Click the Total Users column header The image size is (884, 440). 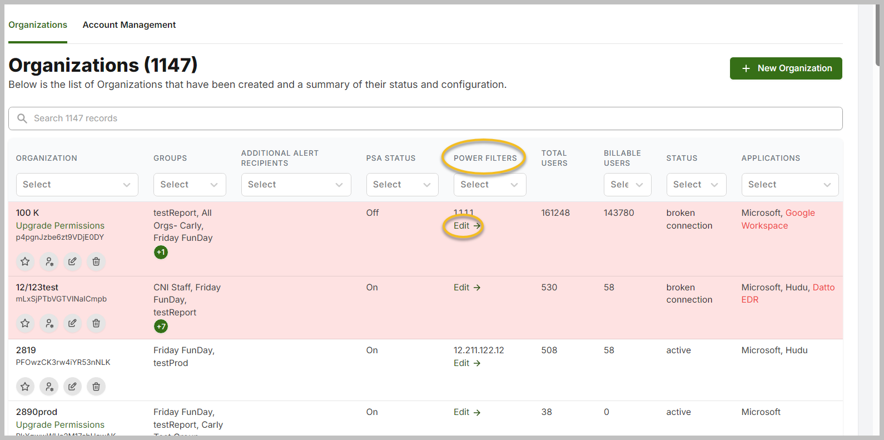(x=554, y=158)
